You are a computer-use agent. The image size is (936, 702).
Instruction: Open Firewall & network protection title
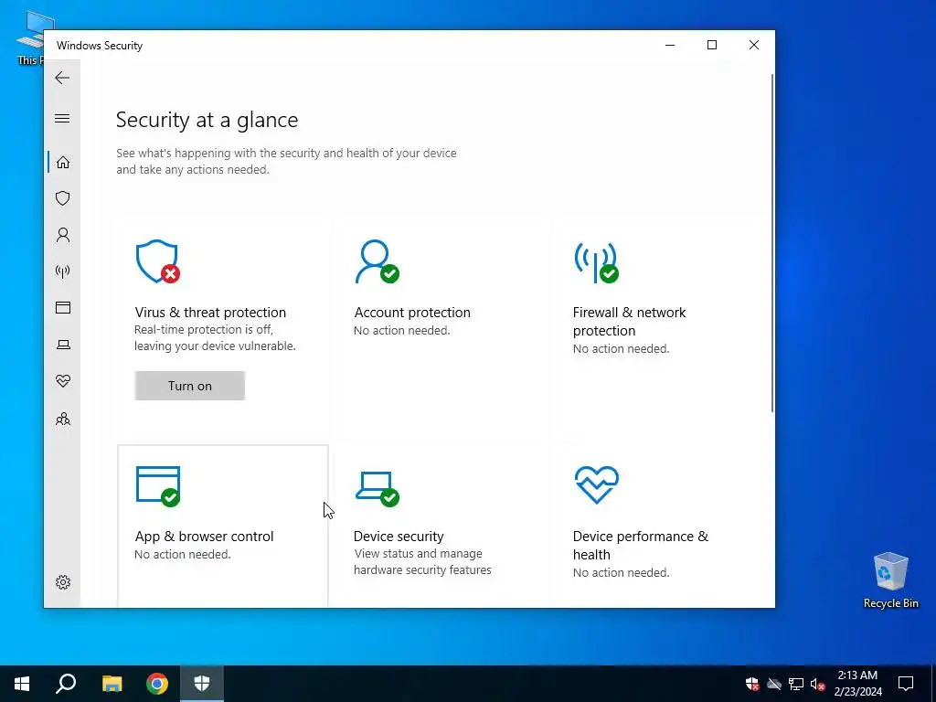click(x=629, y=321)
